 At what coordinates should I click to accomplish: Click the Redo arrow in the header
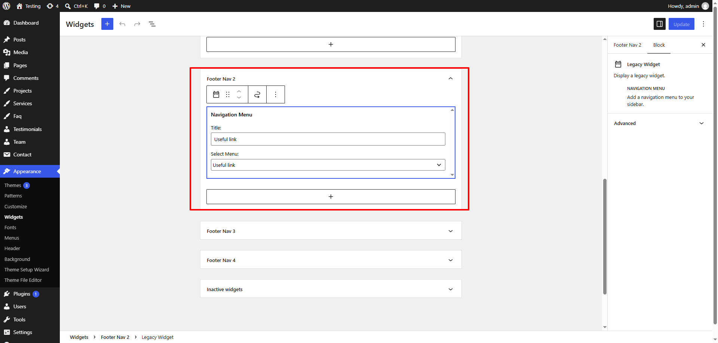click(137, 24)
